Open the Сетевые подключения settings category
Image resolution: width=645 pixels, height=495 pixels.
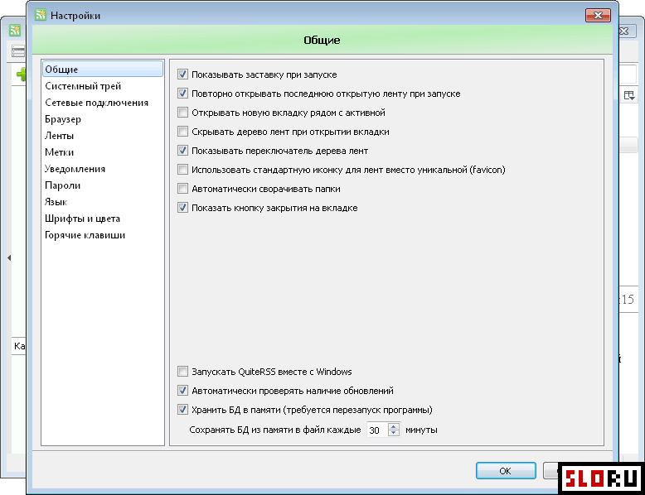[97, 103]
